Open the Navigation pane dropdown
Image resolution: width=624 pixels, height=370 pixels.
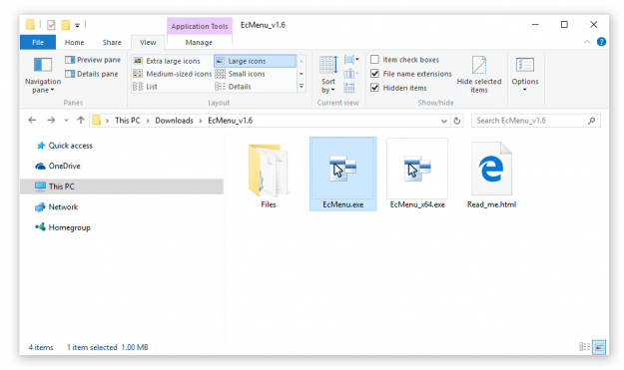(43, 75)
